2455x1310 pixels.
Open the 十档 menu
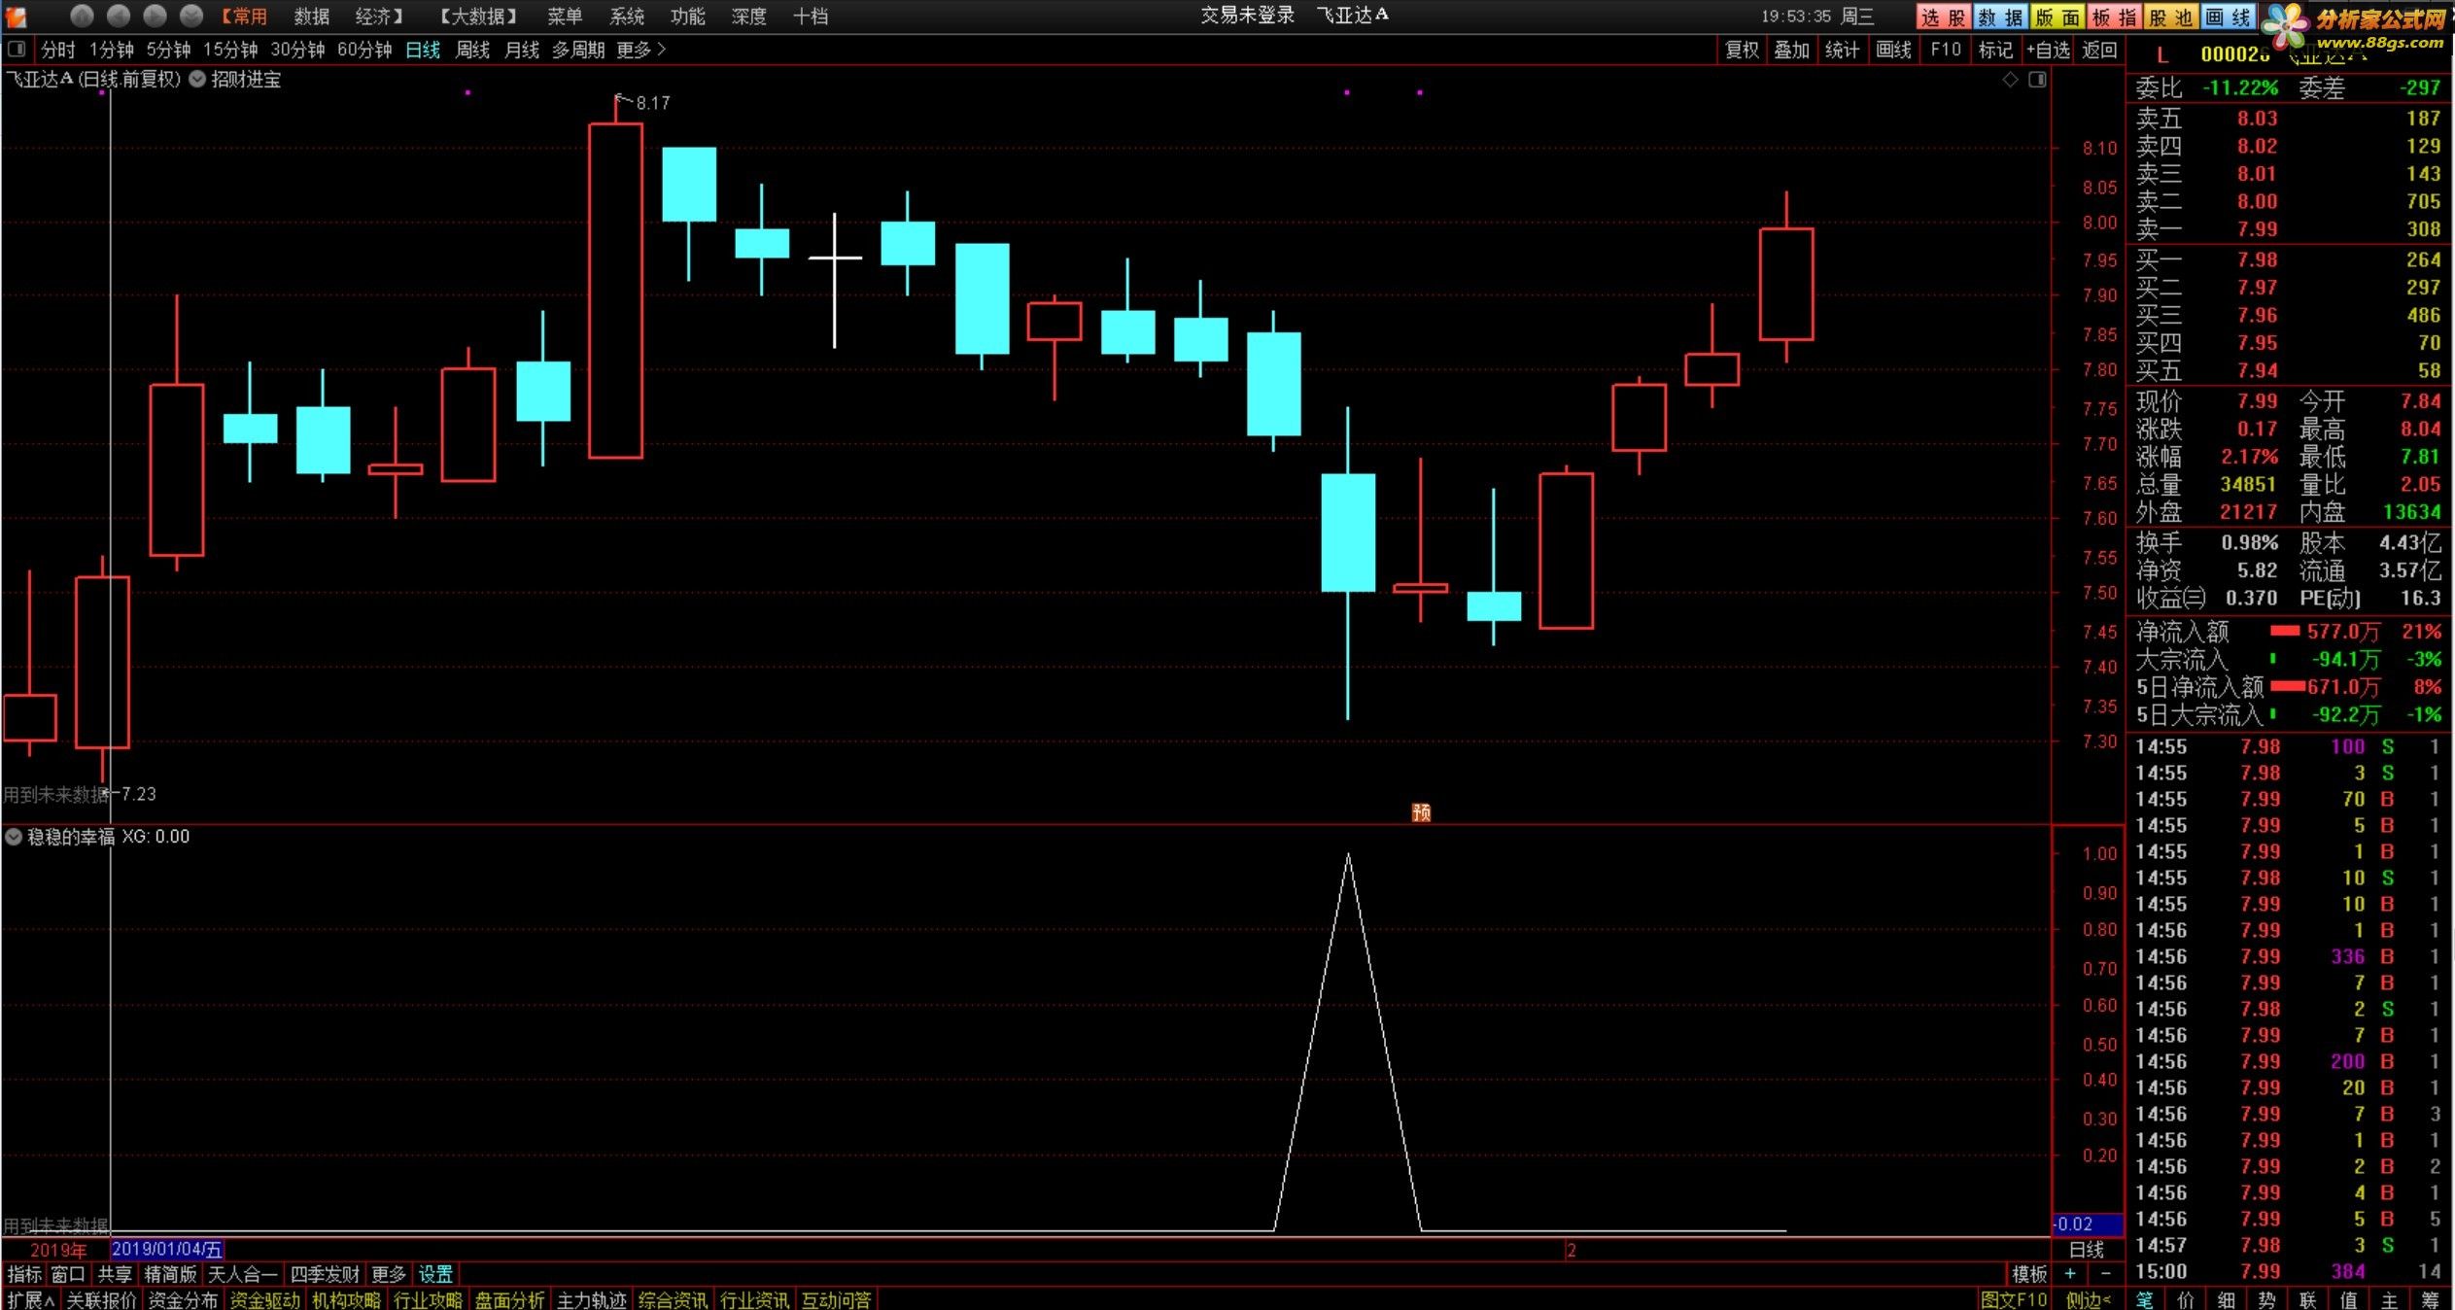click(811, 17)
